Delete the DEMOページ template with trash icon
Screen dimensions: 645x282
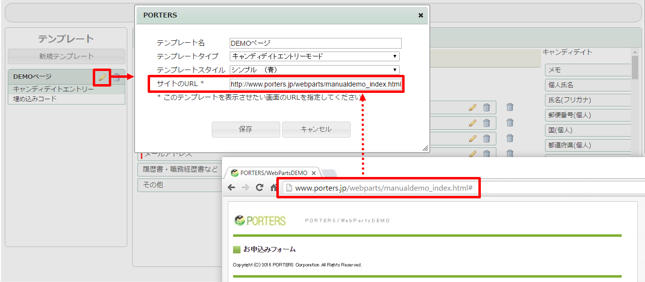pyautogui.click(x=117, y=77)
